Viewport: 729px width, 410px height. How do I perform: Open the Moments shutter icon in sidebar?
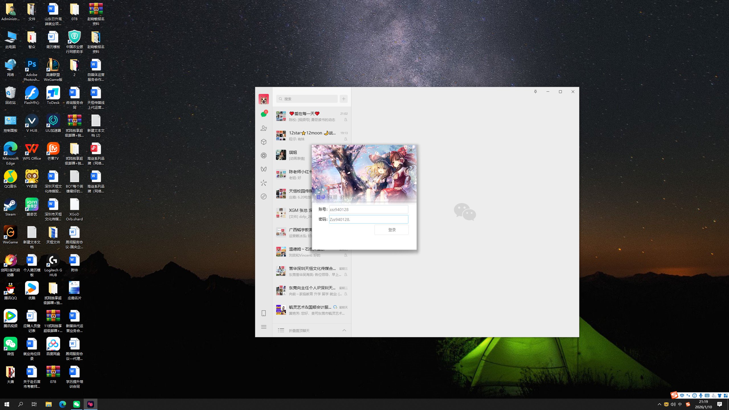pyautogui.click(x=264, y=155)
